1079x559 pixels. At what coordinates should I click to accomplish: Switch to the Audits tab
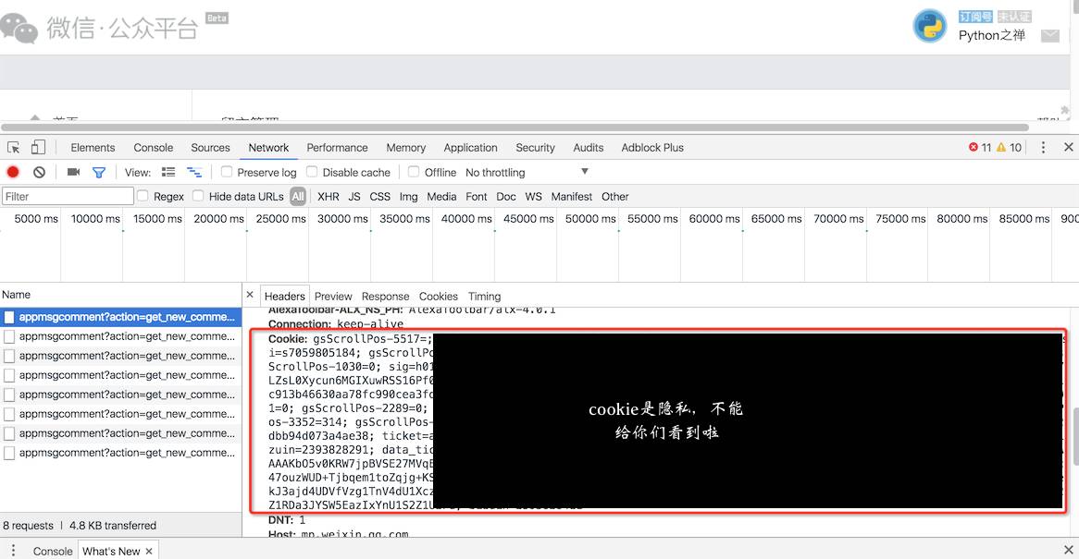(x=589, y=148)
